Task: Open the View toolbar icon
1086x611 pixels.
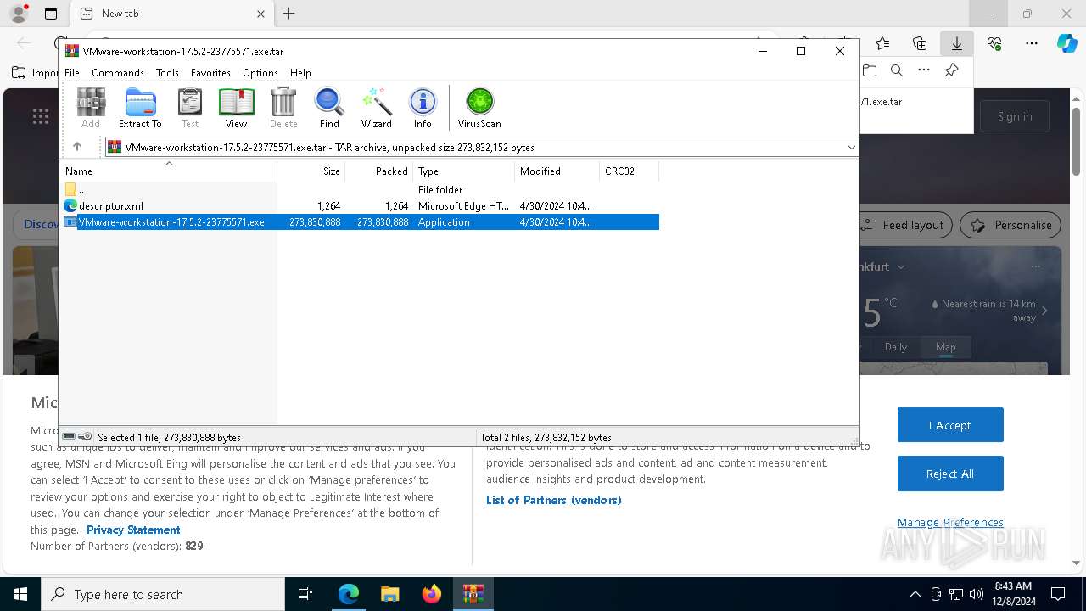Action: 236,108
